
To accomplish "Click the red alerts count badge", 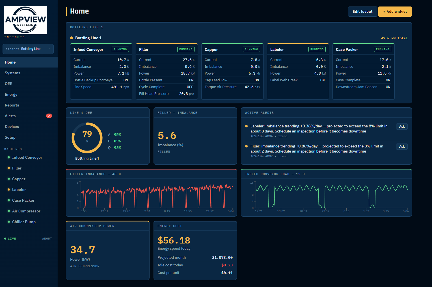I will tap(49, 116).
